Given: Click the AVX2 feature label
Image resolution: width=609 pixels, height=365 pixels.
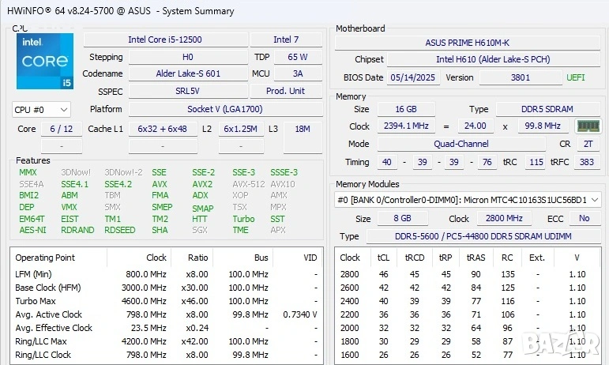Looking at the screenshot, I should pyautogui.click(x=202, y=184).
